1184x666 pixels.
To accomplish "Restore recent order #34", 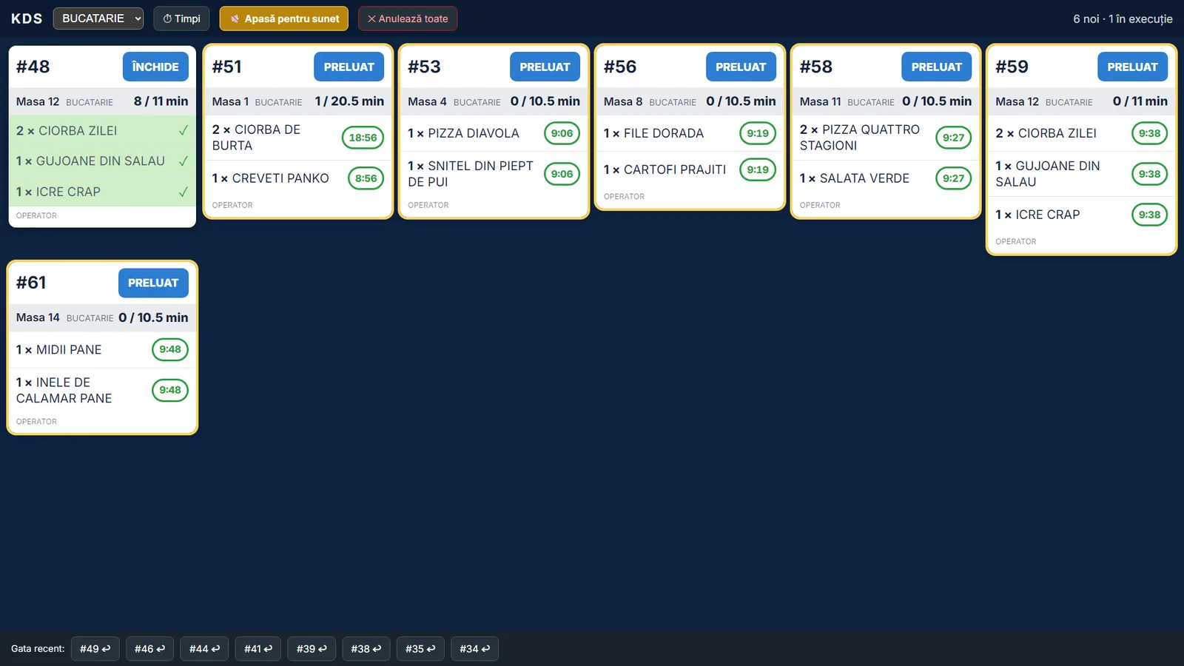I will coord(474,649).
